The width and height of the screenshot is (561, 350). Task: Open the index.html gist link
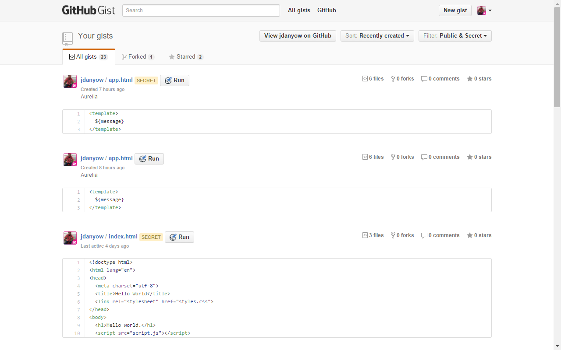(123, 237)
